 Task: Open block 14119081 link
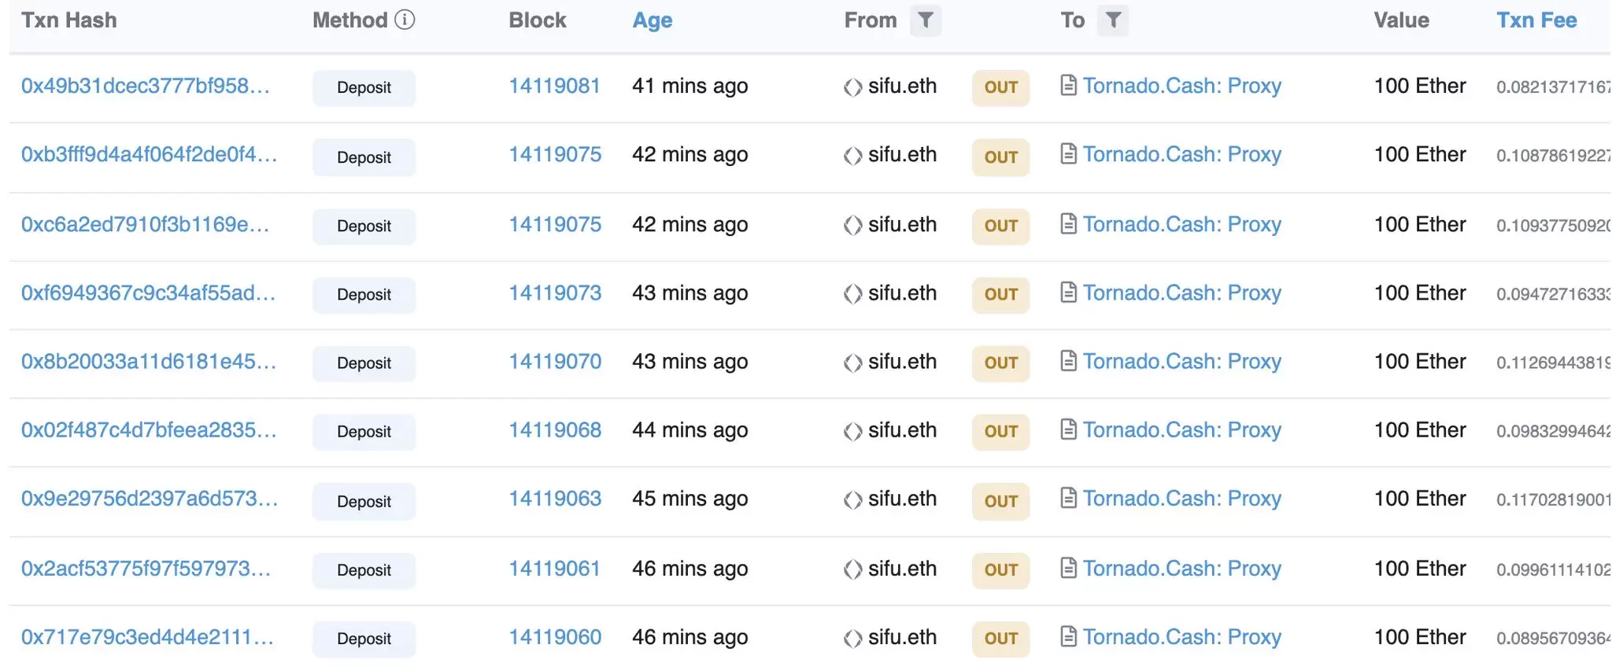pos(554,86)
